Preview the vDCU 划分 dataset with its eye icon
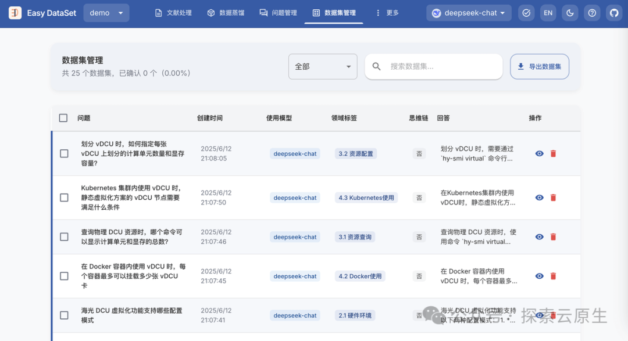 point(539,153)
